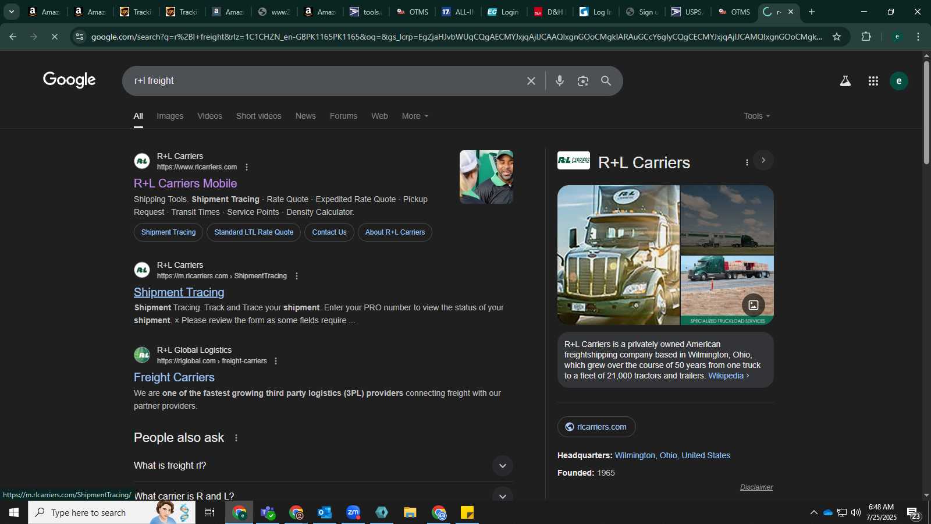Open new tab with plus button
The height and width of the screenshot is (524, 931).
pos(812,12)
